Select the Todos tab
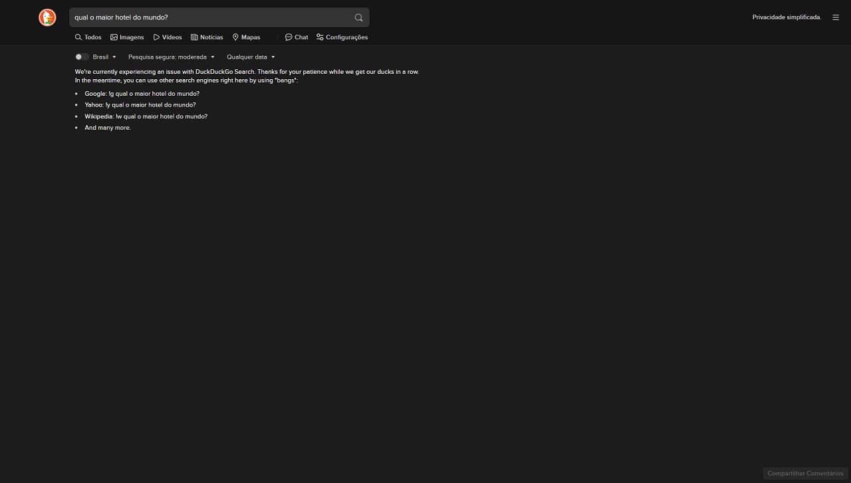This screenshot has height=483, width=851. (88, 37)
